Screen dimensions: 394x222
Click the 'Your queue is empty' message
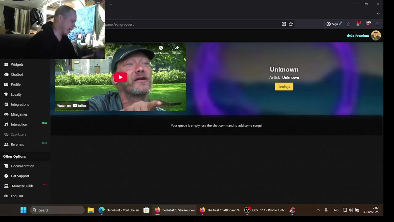216,125
